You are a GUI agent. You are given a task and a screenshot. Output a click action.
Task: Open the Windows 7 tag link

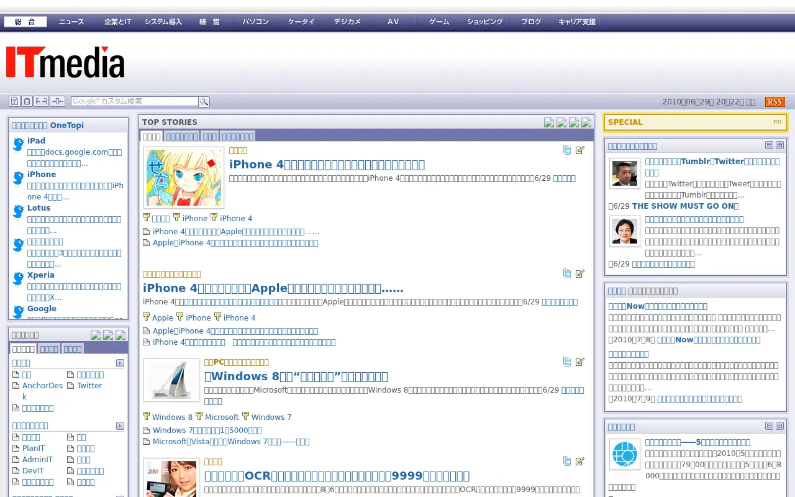(x=271, y=417)
